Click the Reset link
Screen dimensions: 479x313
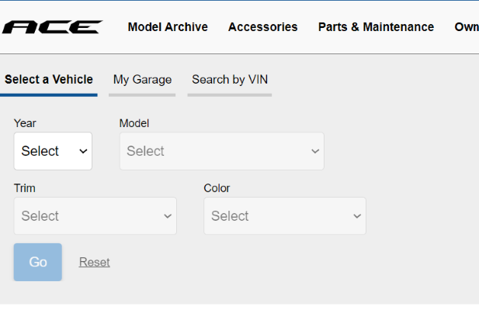(94, 263)
